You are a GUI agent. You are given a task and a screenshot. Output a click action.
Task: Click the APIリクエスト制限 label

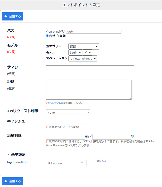click(23, 111)
